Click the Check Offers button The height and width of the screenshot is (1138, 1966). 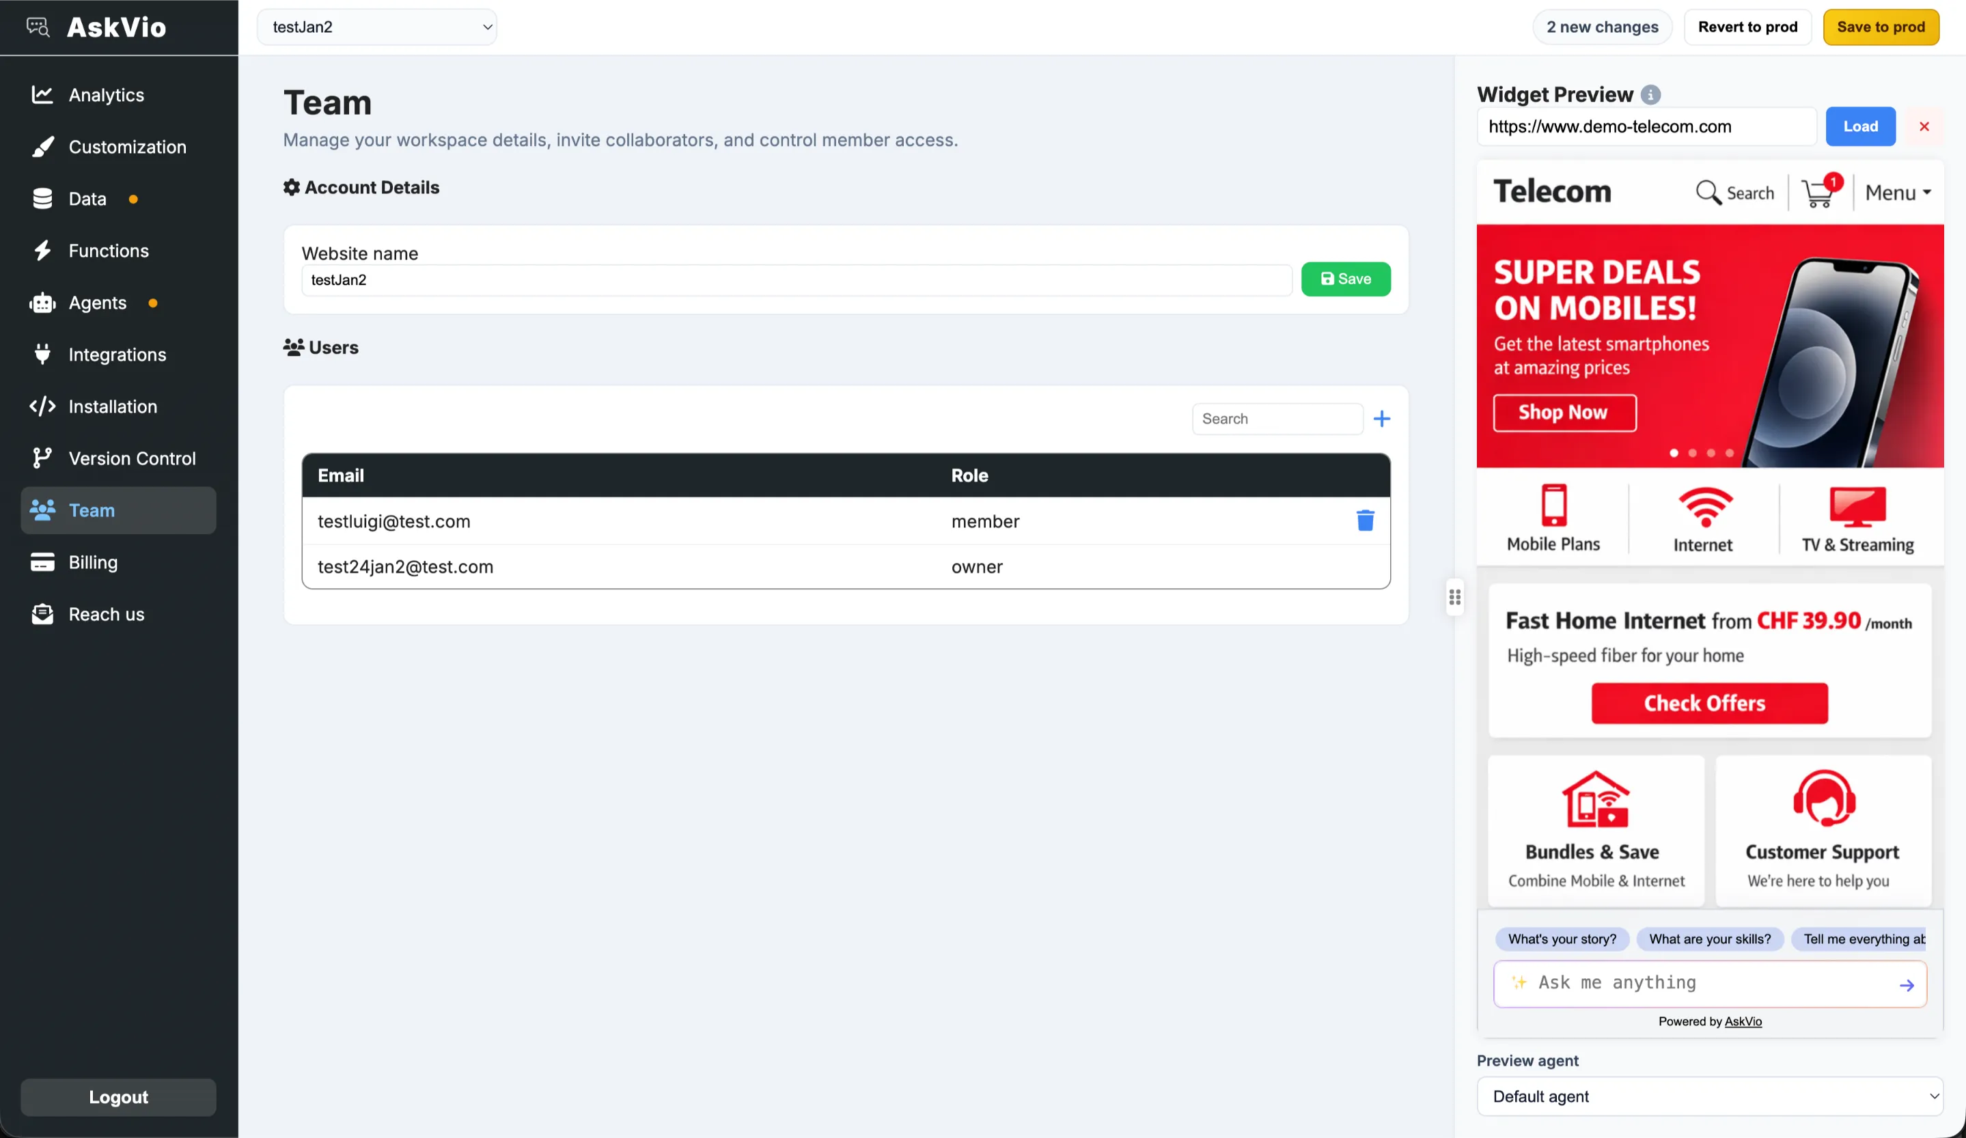[1708, 703]
